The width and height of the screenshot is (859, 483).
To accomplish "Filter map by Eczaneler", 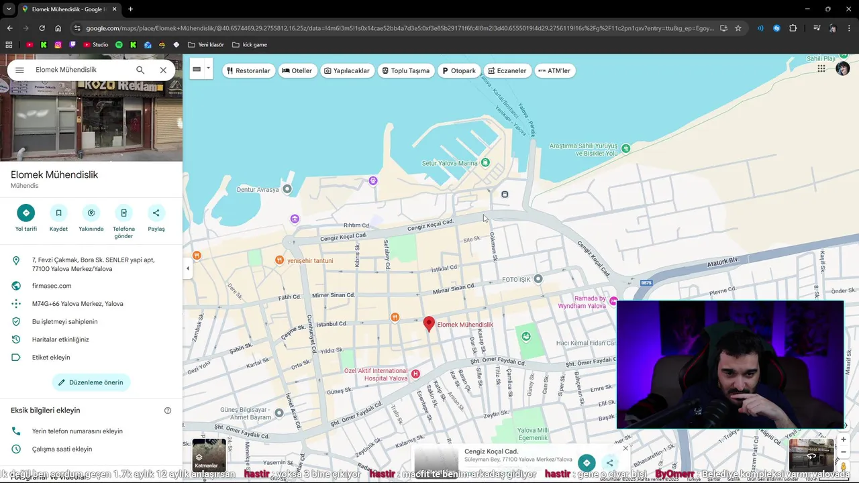I will click(507, 70).
